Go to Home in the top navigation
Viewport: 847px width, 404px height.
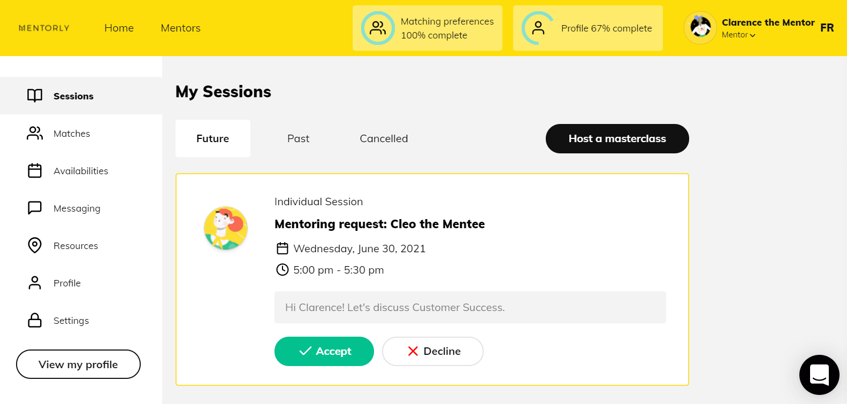[x=119, y=28]
